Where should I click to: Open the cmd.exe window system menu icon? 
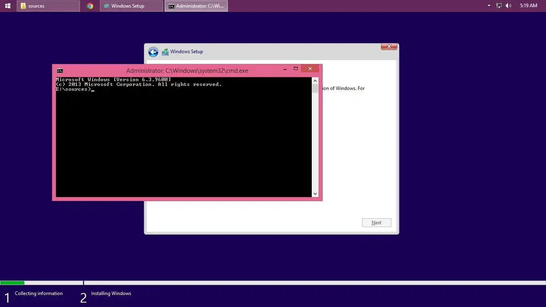click(x=60, y=70)
